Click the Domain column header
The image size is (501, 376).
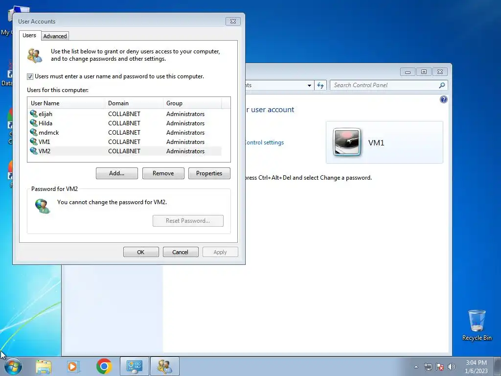[134, 103]
